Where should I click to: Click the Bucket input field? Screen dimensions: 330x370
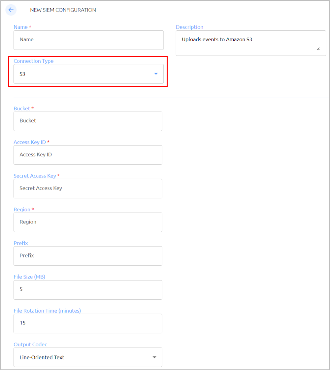tap(88, 121)
